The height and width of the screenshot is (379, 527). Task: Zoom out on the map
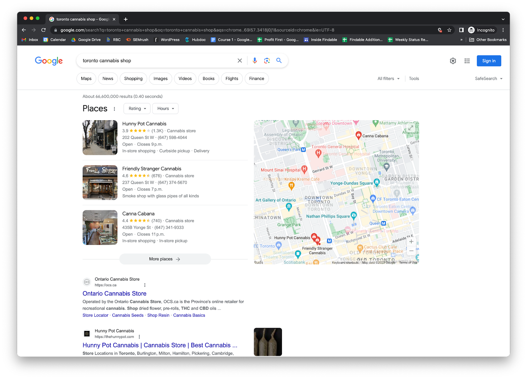coord(411,251)
